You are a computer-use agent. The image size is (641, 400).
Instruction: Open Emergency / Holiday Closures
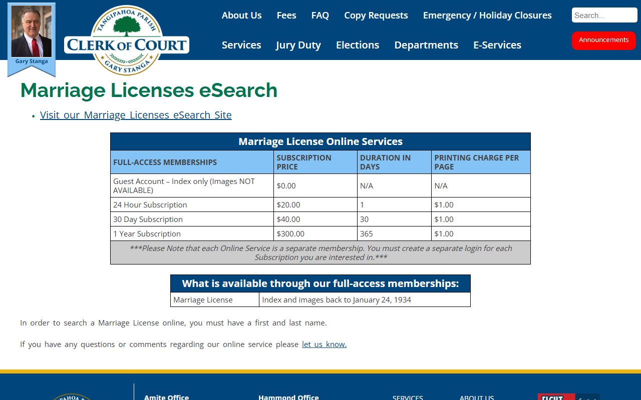click(487, 15)
